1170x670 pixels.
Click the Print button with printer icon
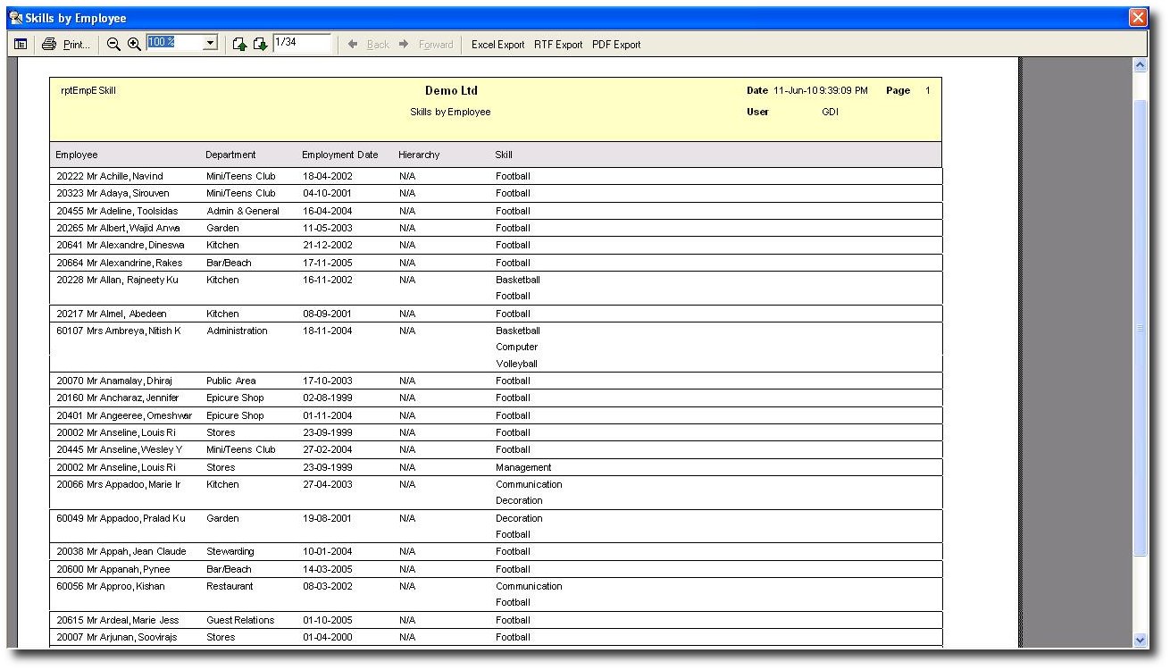pos(65,45)
